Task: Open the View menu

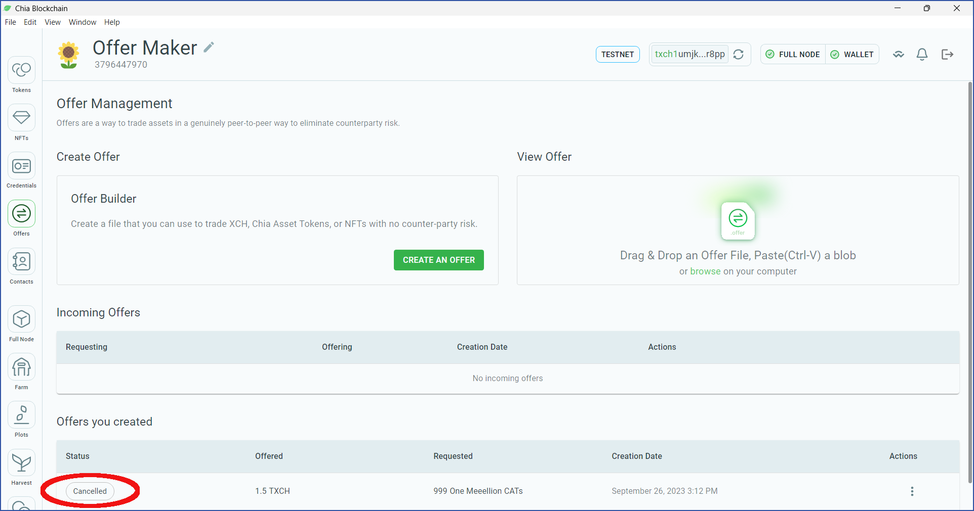Action: [53, 22]
